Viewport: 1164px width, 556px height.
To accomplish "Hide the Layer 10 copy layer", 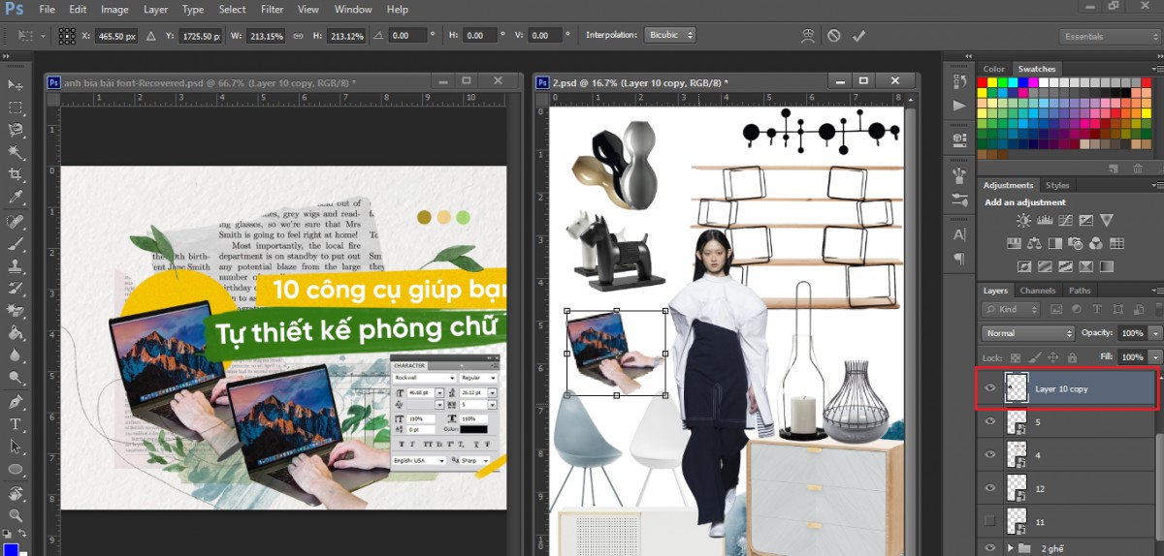I will (x=989, y=389).
